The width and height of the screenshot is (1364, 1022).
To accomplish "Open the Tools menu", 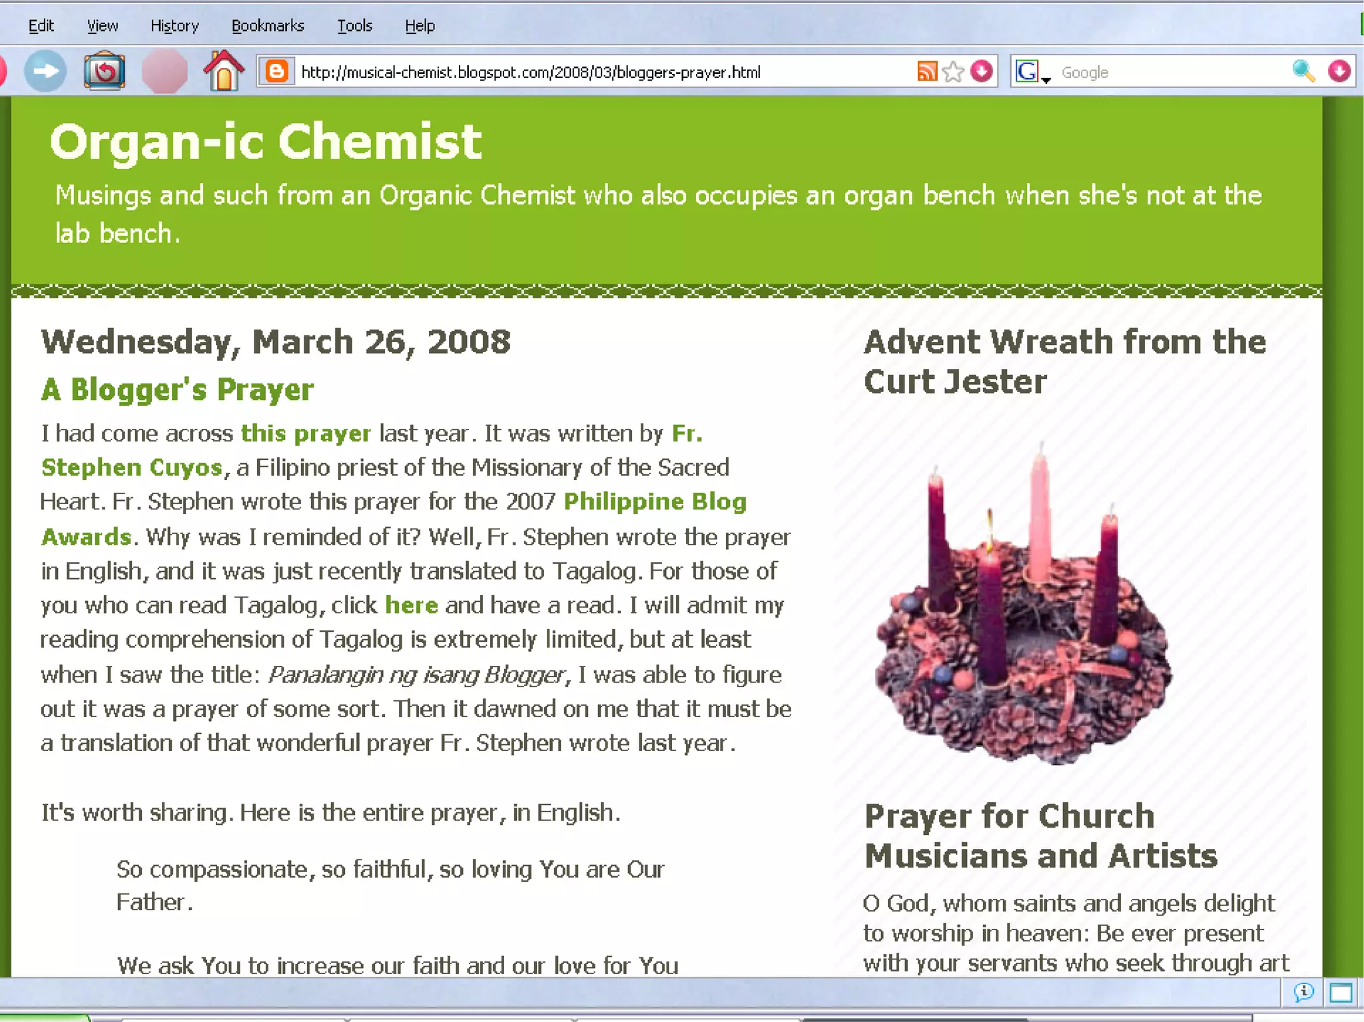I will click(354, 26).
